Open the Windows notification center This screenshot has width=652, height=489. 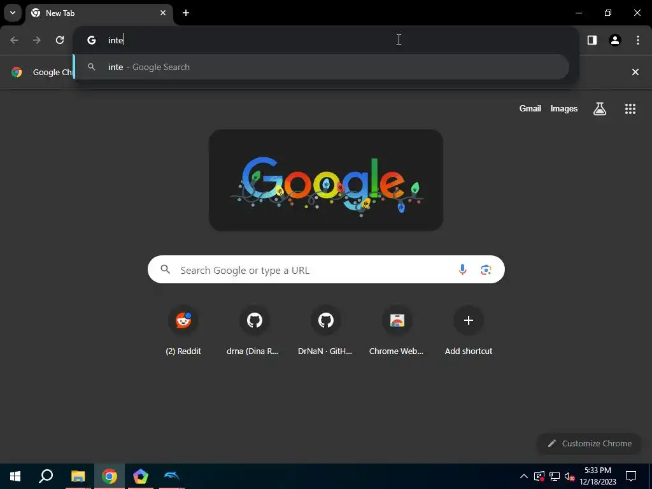click(x=631, y=476)
